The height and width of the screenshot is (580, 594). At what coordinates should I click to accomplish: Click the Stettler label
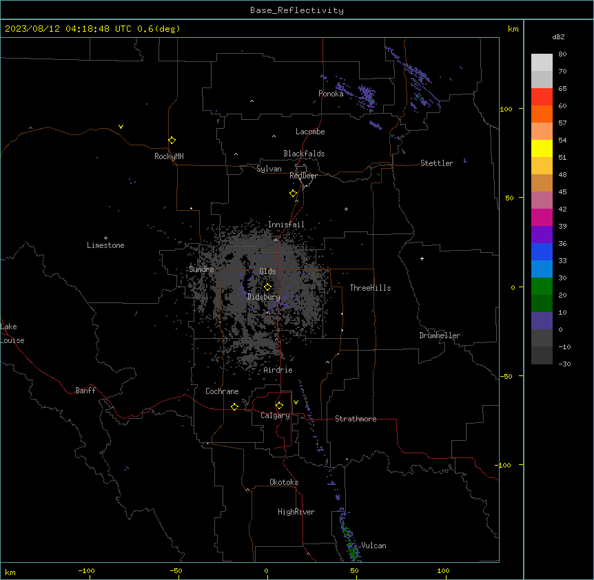[x=437, y=163]
